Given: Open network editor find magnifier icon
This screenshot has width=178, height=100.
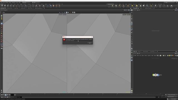Looking at the screenshot, I should (x=175, y=56).
